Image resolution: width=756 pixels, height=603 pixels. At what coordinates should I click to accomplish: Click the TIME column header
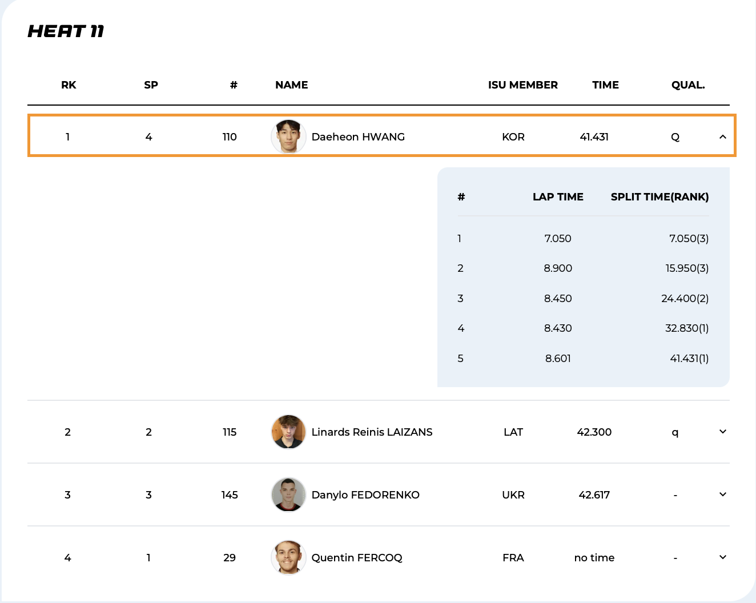605,85
